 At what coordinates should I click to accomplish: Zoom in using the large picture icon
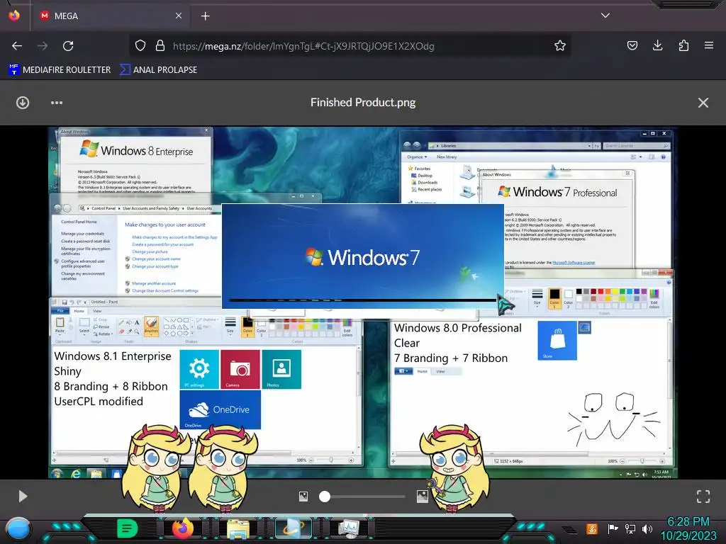tap(423, 497)
